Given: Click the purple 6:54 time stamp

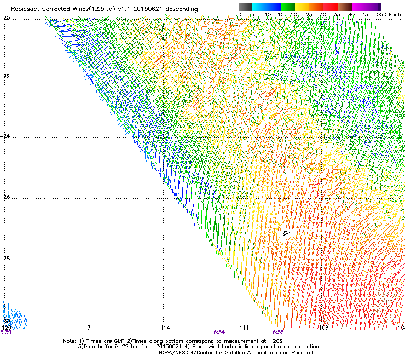Looking at the screenshot, I should click(x=219, y=332).
